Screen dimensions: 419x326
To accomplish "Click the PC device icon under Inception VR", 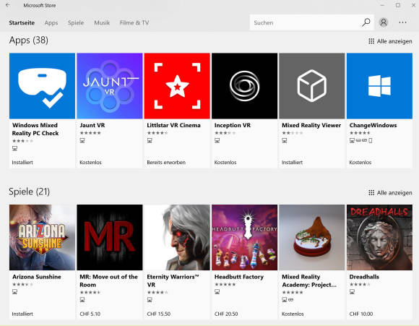I will pos(217,140).
